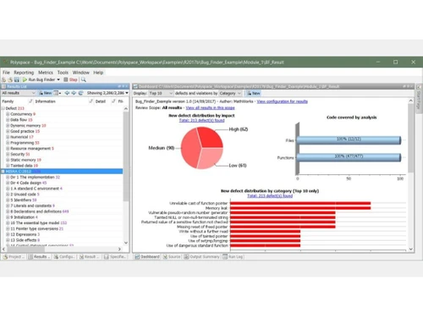423x317 pixels.
Task: Open the Category dropdown in Dashboard
Action: 230,93
